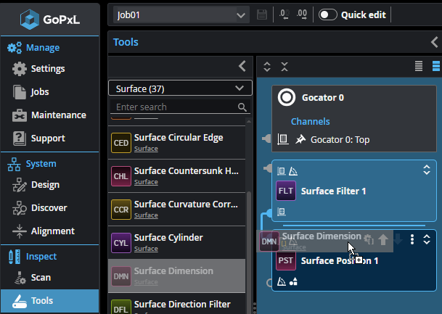Click in the Enter search field
This screenshot has width=442, height=314.
coord(174,107)
